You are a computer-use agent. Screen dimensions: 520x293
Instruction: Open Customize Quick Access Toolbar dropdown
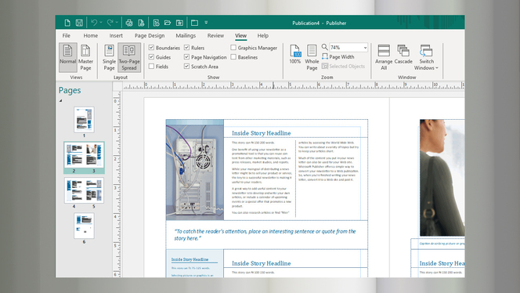tap(206, 23)
